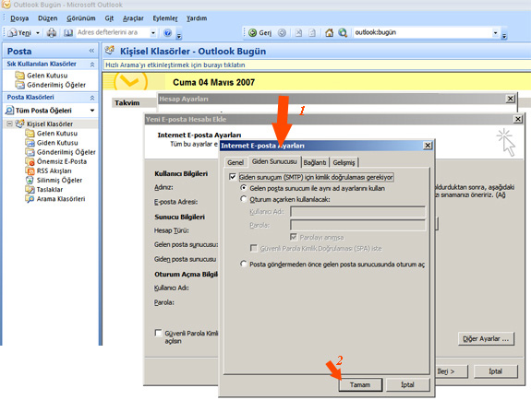Click the refresh page icon
The width and height of the screenshot is (531, 400).
tap(312, 33)
